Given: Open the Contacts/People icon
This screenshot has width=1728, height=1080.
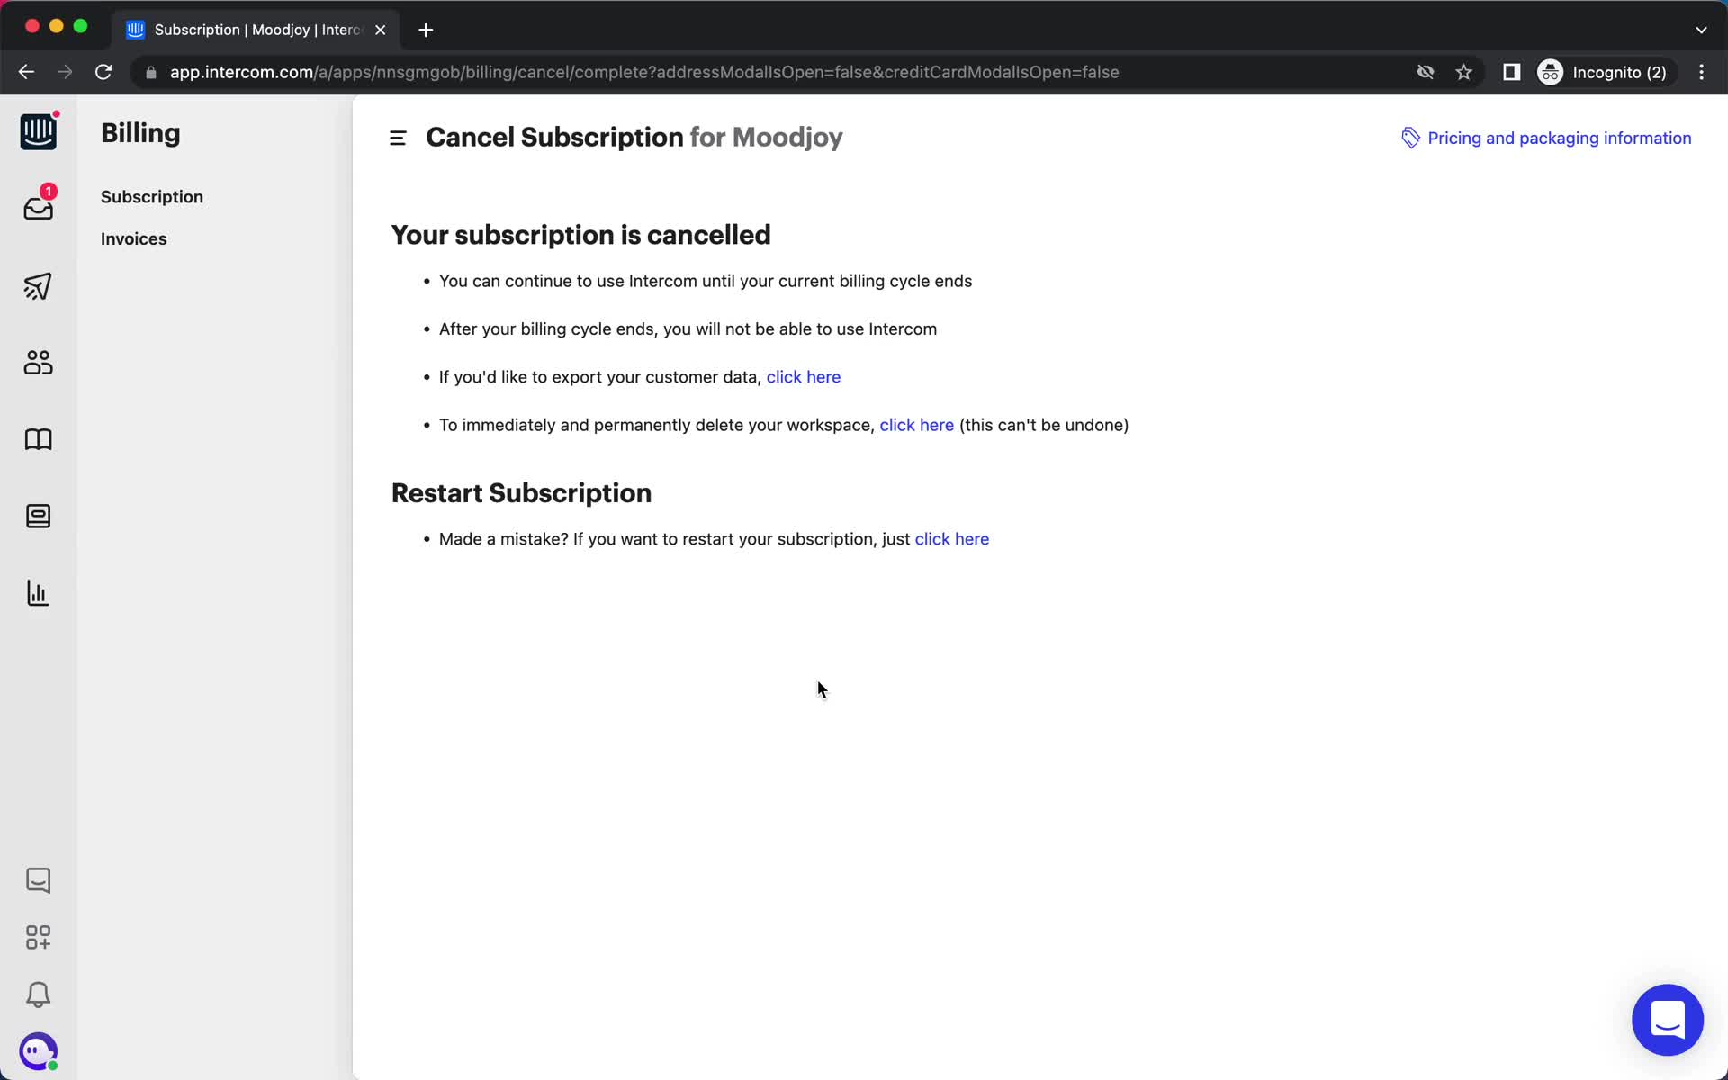Looking at the screenshot, I should [39, 362].
